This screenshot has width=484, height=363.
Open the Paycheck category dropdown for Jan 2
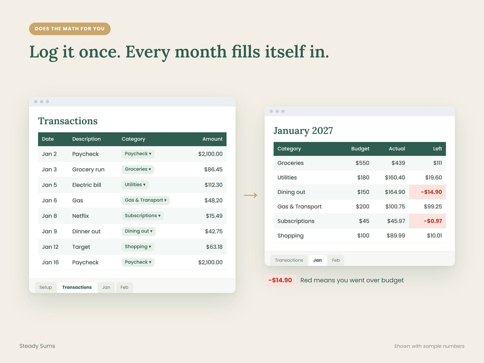pos(138,154)
